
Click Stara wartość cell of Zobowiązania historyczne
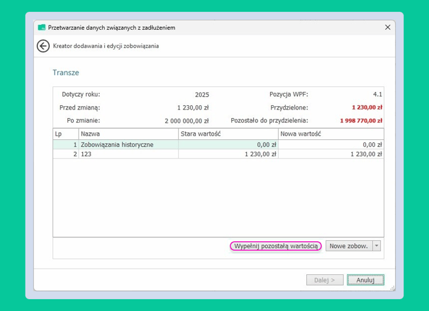[228, 144]
